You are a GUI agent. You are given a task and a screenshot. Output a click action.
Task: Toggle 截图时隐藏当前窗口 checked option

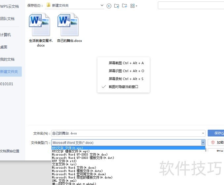[x=124, y=87]
